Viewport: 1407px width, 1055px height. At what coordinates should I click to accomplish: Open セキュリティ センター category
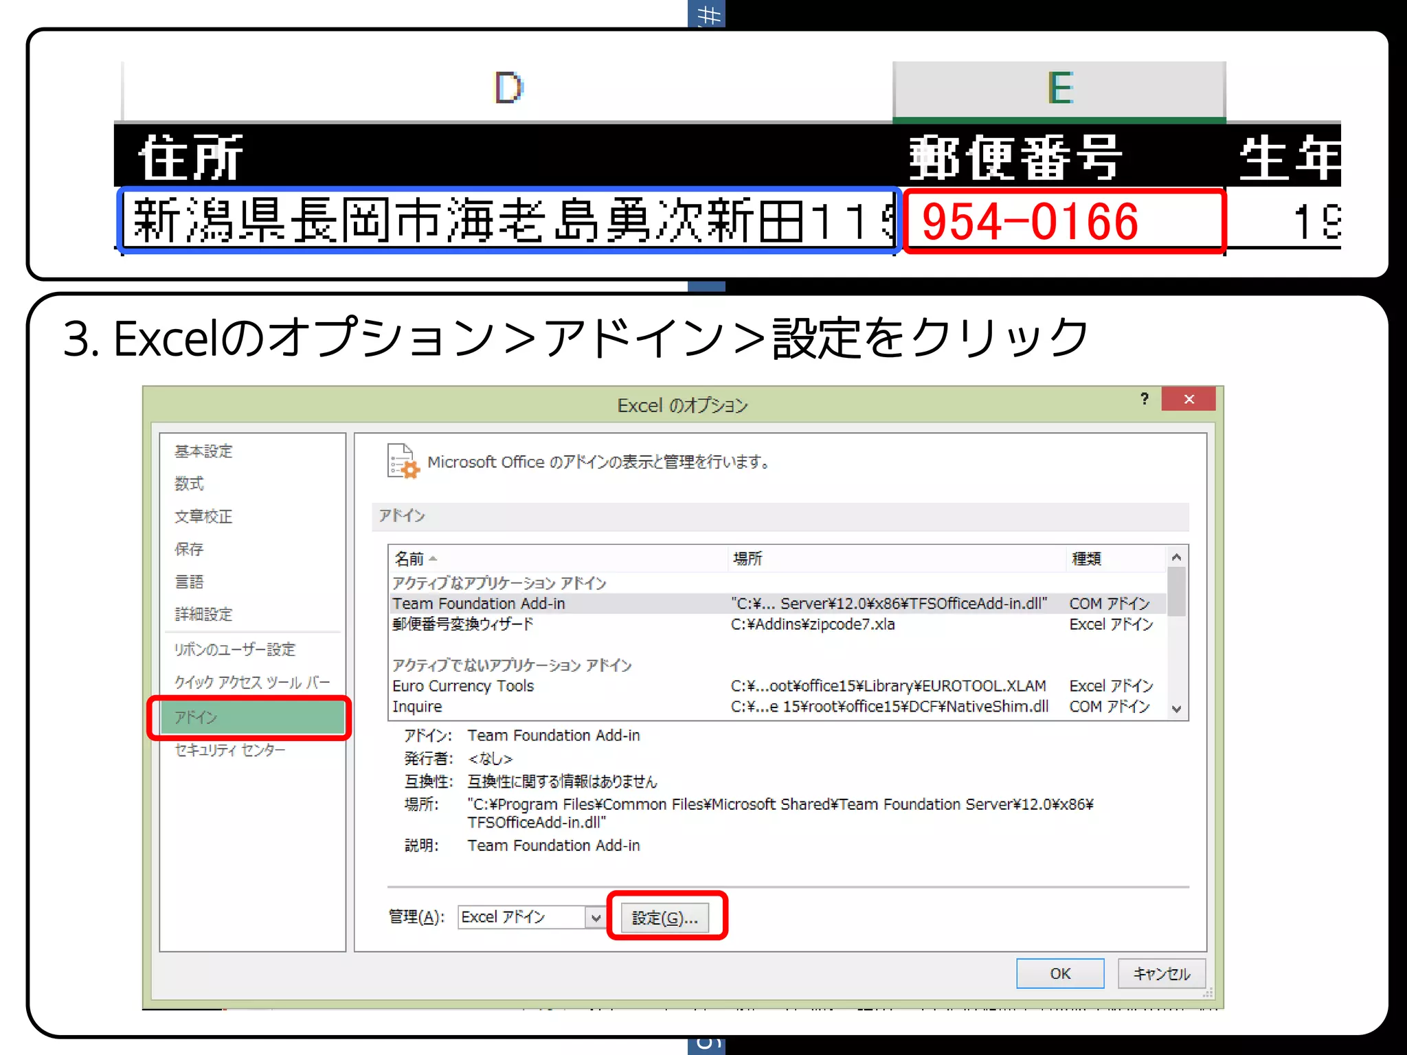coord(229,750)
